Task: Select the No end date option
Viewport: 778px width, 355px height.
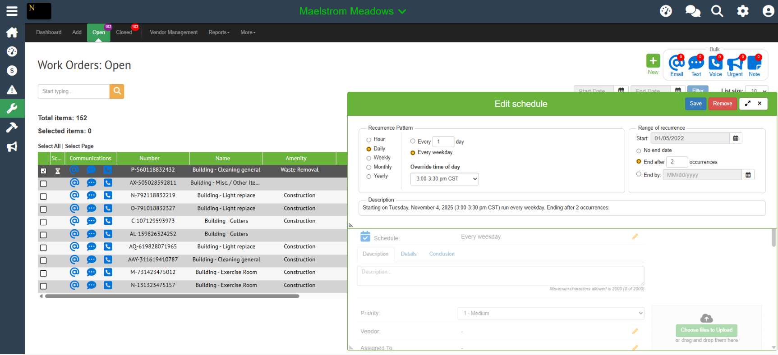Action: (639, 151)
